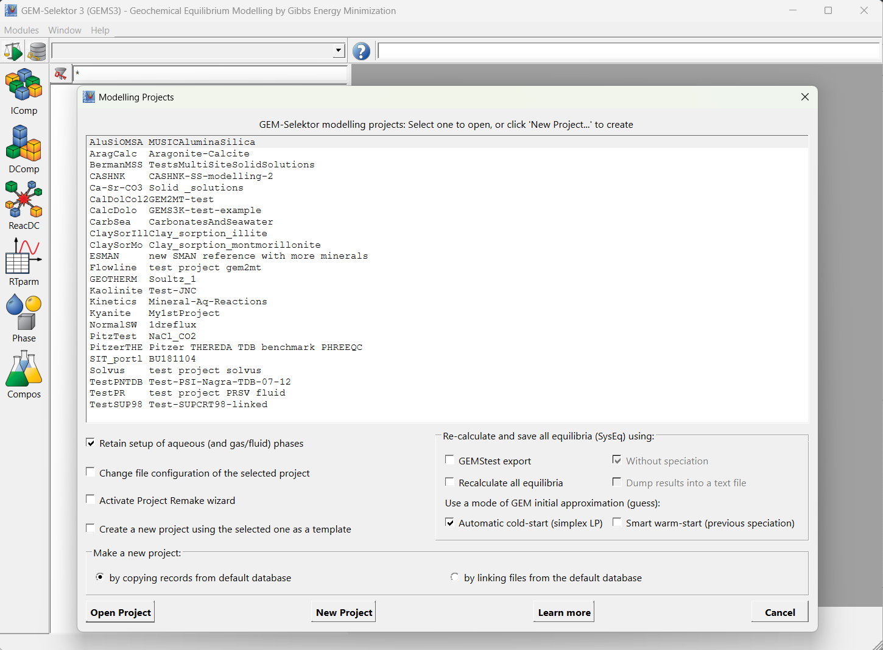The image size is (883, 650).
Task: Click the GEM-Selektor app icon in title bar
Action: click(11, 10)
